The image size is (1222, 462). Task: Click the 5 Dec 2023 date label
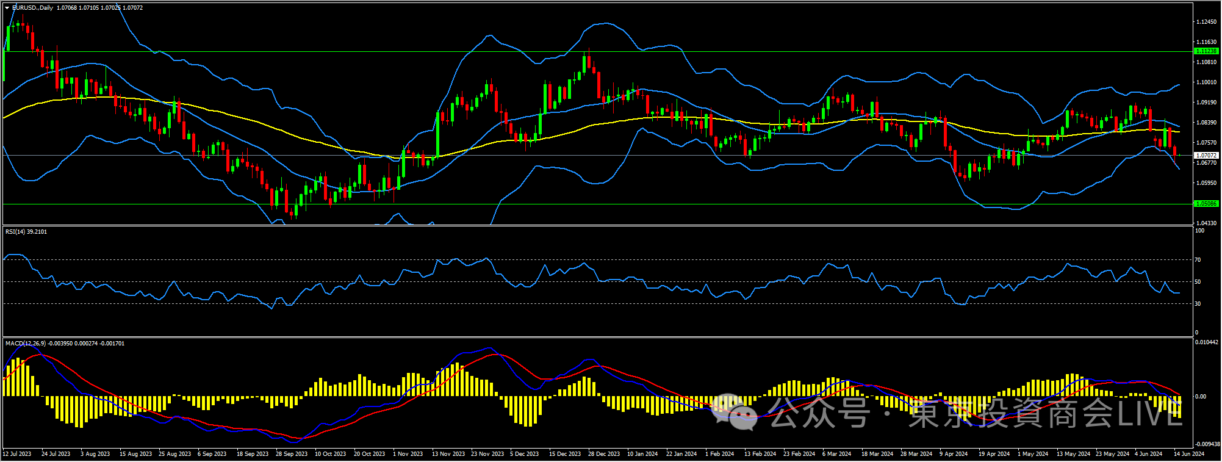pyautogui.click(x=525, y=454)
